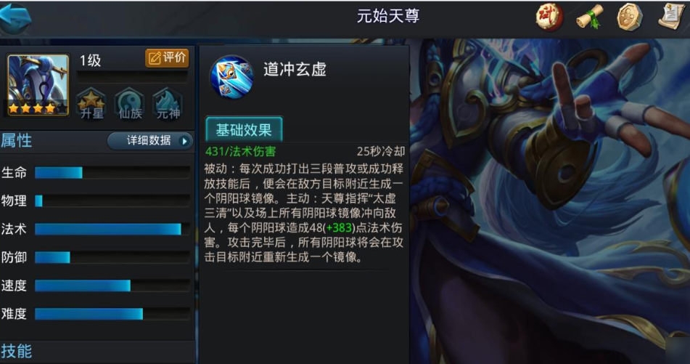Image resolution: width=690 pixels, height=364 pixels.
Task: Open the scroll with green ribbon icon
Action: click(590, 17)
